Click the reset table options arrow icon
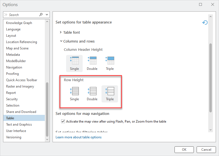The height and width of the screenshot is (156, 219). 205,23
